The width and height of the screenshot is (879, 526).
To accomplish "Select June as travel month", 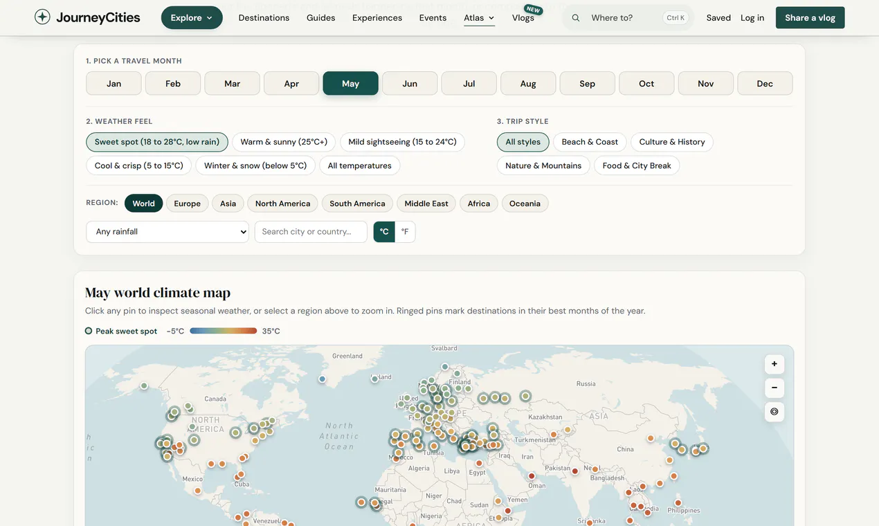I will [410, 84].
